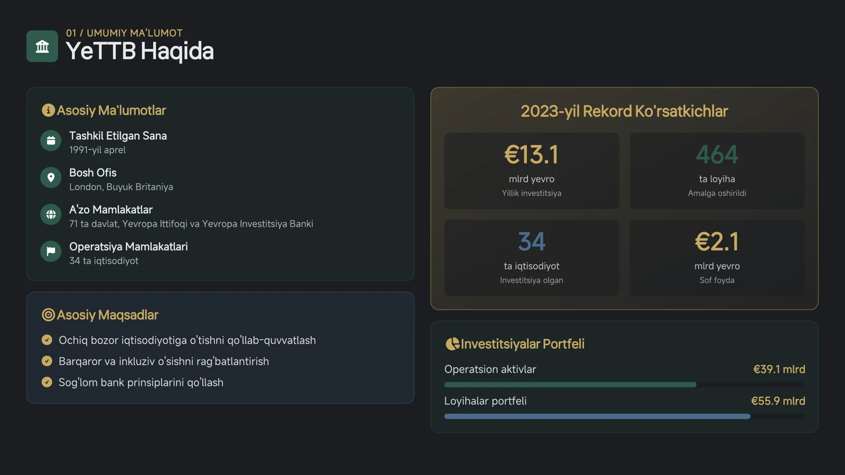Click the bank building icon beside the title
The width and height of the screenshot is (845, 475).
point(42,46)
